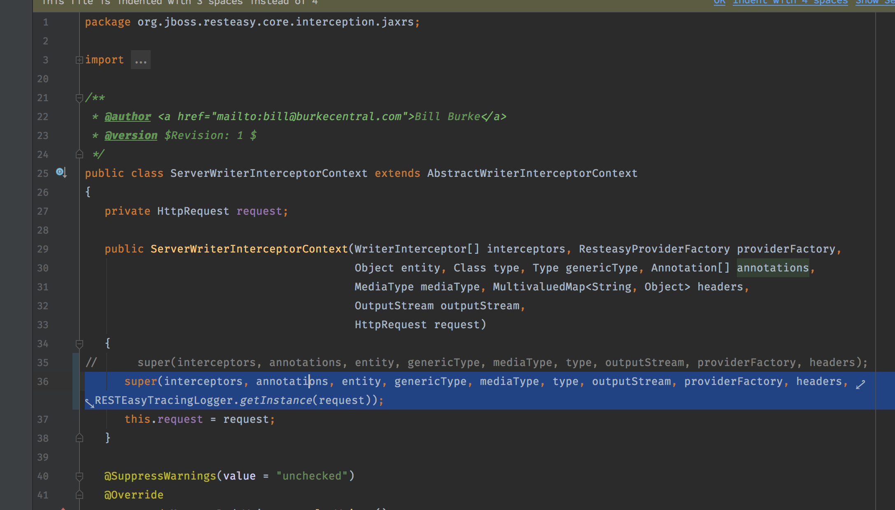Click the highlighted annotations parameter on line 30
The height and width of the screenshot is (510, 895).
pos(772,268)
